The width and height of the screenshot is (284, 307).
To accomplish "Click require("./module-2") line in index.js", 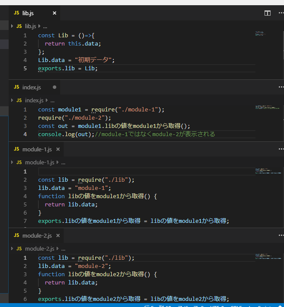I will click(74, 118).
